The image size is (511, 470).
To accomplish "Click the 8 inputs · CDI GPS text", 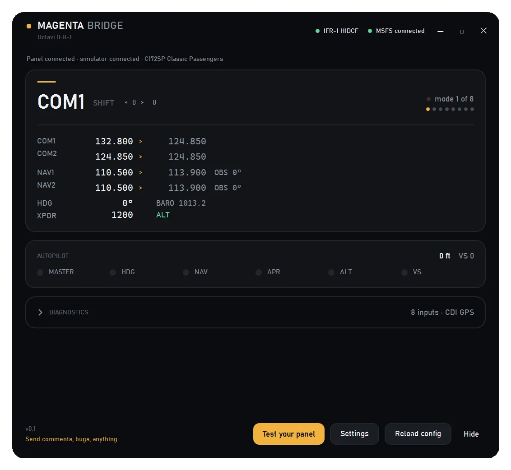I will [x=442, y=313].
